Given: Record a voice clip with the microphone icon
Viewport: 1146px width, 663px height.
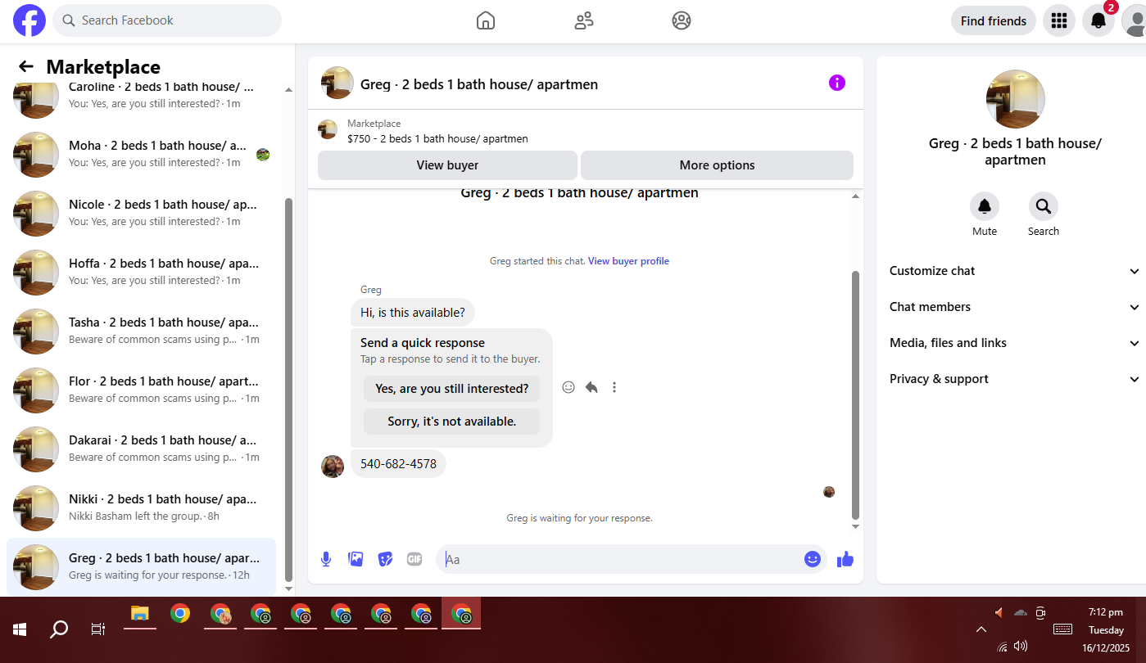Looking at the screenshot, I should 326,559.
